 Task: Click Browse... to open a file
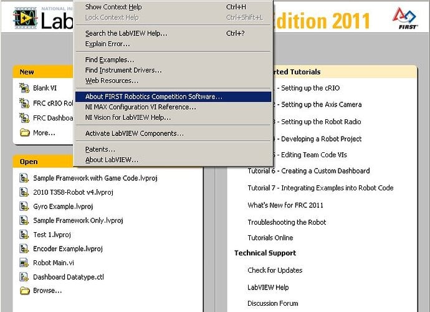47,290
